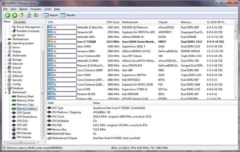Viewport: 240px width, 152px height.
Task: Click the Refresh toolbar icon
Action: [x=29, y=15]
